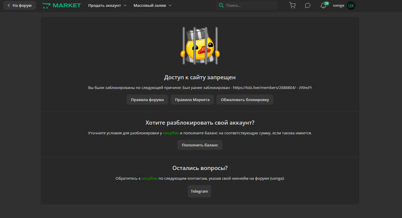Expand the Продать аккаунт dropdown
This screenshot has width=402, height=218.
(107, 5)
